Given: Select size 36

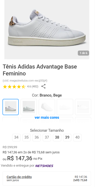Looking at the screenshot, I should [37, 137].
